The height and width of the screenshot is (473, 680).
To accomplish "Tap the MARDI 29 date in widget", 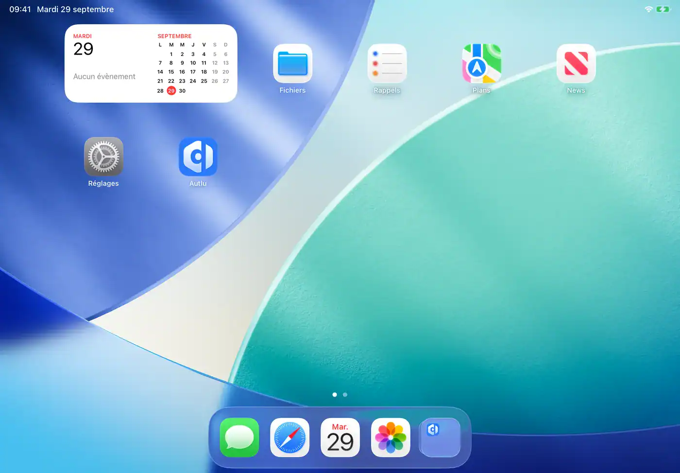I will pyautogui.click(x=83, y=45).
